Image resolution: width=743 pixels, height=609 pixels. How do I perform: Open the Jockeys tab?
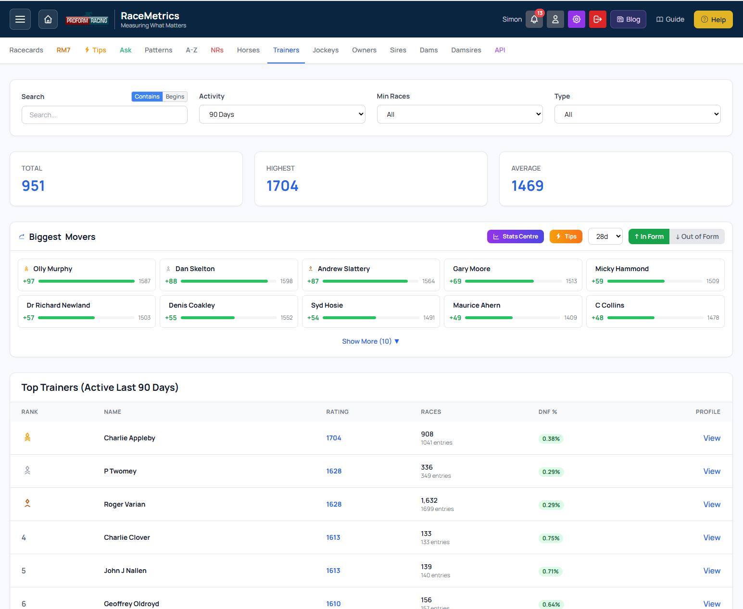[x=326, y=50]
